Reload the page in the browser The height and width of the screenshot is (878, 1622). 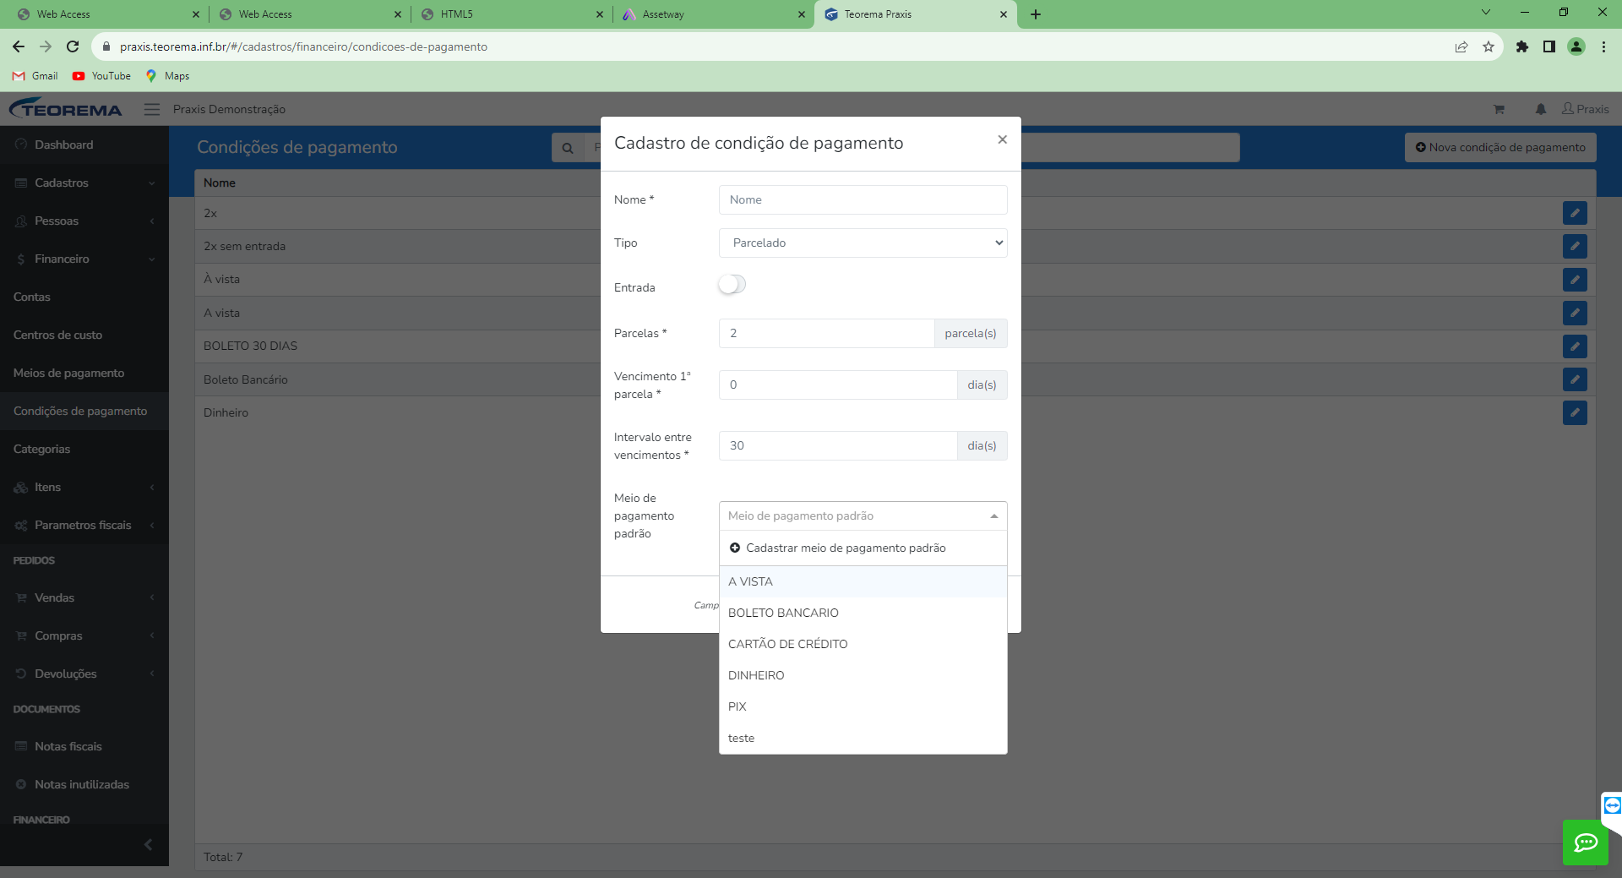(x=73, y=46)
